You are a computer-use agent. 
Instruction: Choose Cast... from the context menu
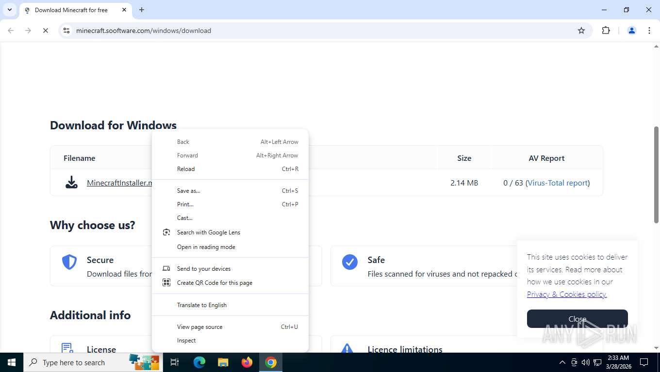tap(230, 218)
